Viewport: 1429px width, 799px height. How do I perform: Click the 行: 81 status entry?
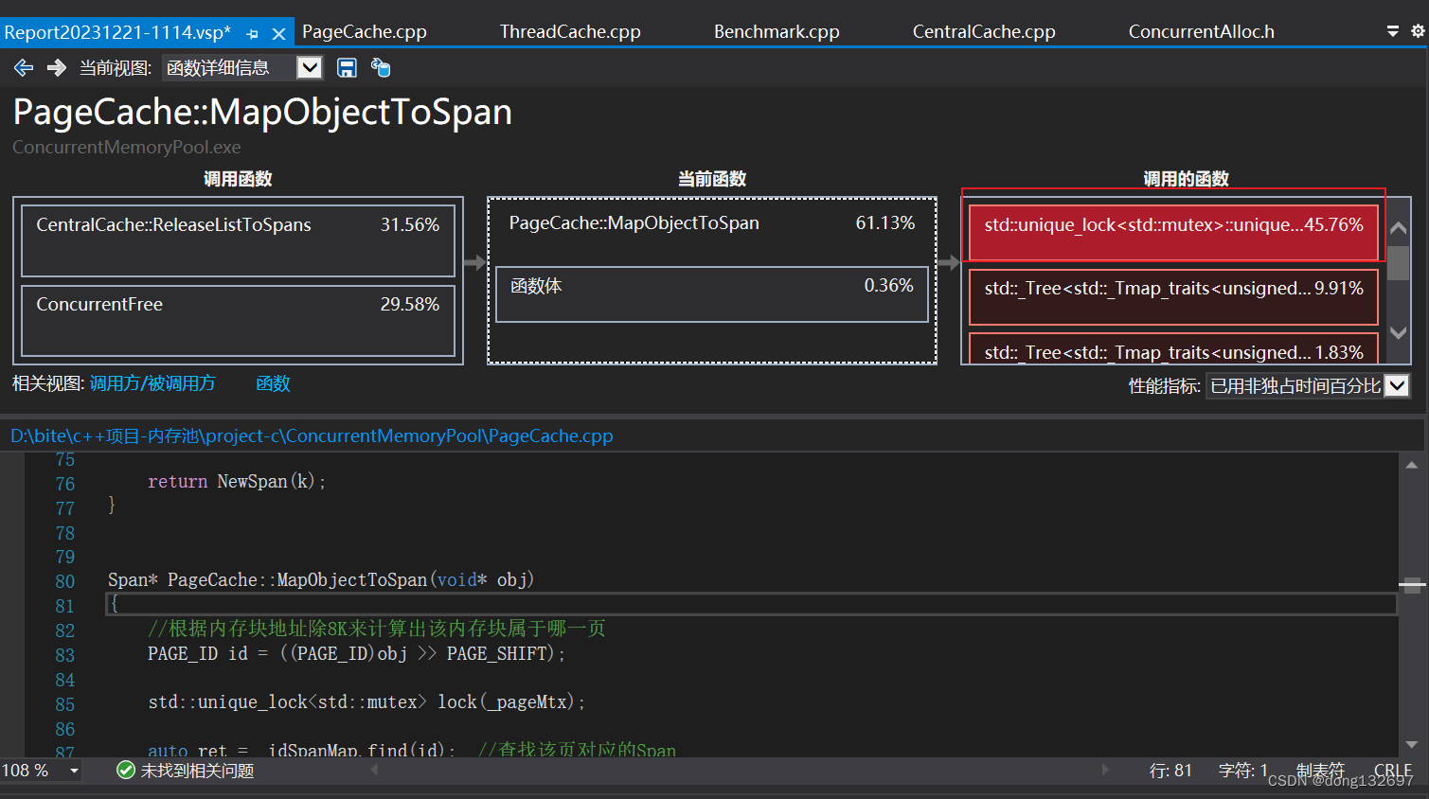point(1170,771)
